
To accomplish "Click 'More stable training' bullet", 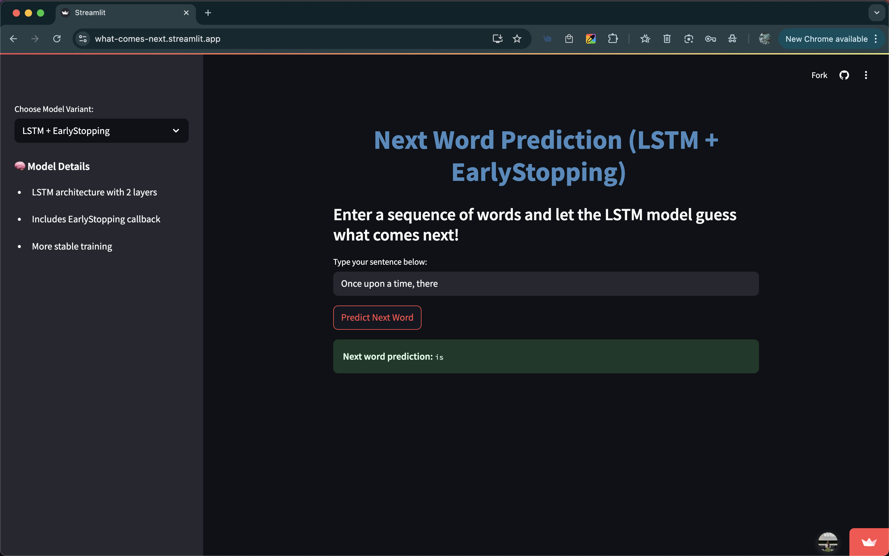I will (72, 246).
